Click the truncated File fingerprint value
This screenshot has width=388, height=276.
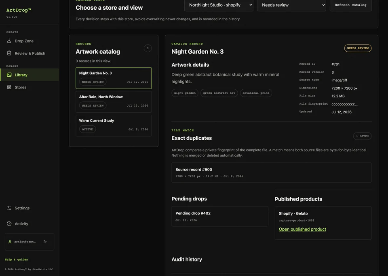(344, 104)
